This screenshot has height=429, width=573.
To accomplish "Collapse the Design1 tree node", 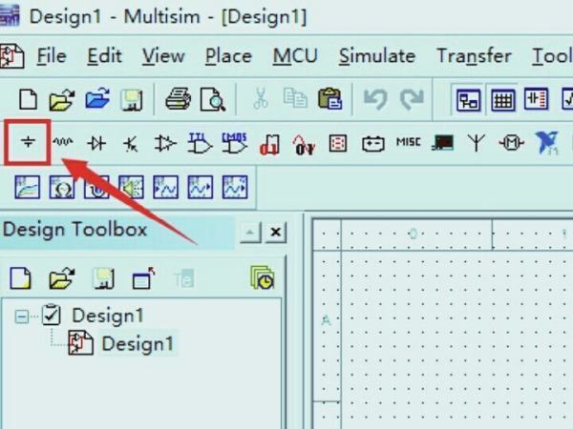I will [21, 317].
